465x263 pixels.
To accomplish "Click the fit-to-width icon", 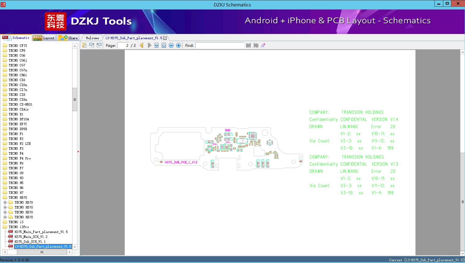I will tap(157, 45).
